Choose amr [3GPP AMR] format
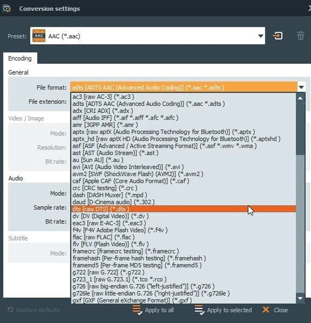This screenshot has width=311, height=323. tap(183, 125)
